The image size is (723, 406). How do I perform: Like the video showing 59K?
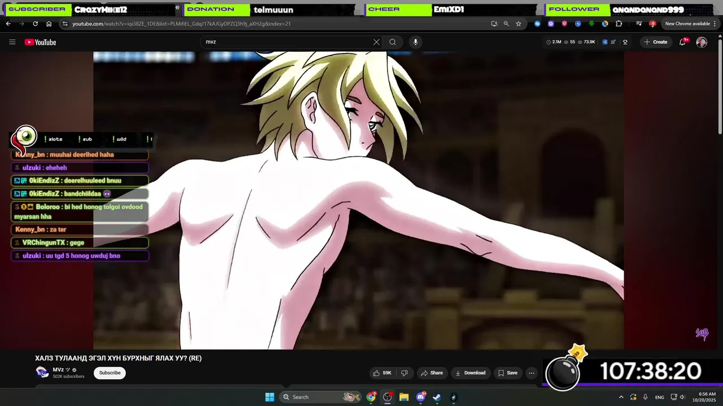(x=382, y=373)
